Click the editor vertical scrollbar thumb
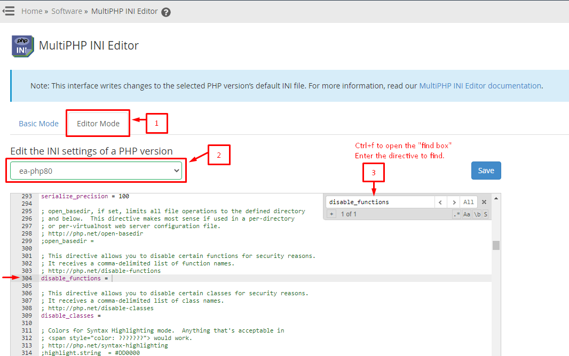This screenshot has width=569, height=356. 496,245
